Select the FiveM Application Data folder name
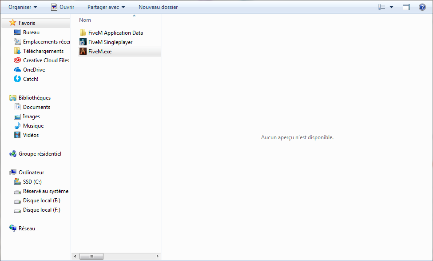 (116, 32)
